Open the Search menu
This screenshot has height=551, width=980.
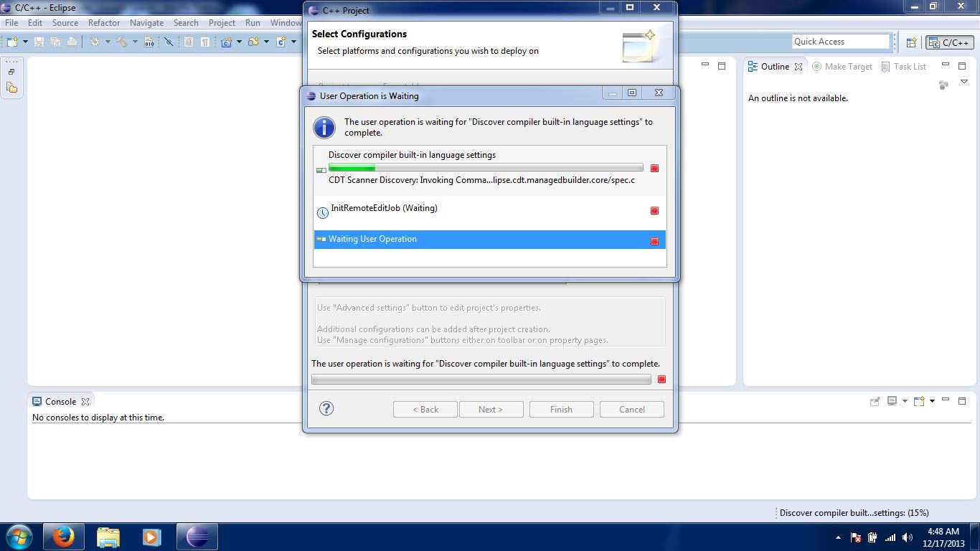pyautogui.click(x=186, y=23)
